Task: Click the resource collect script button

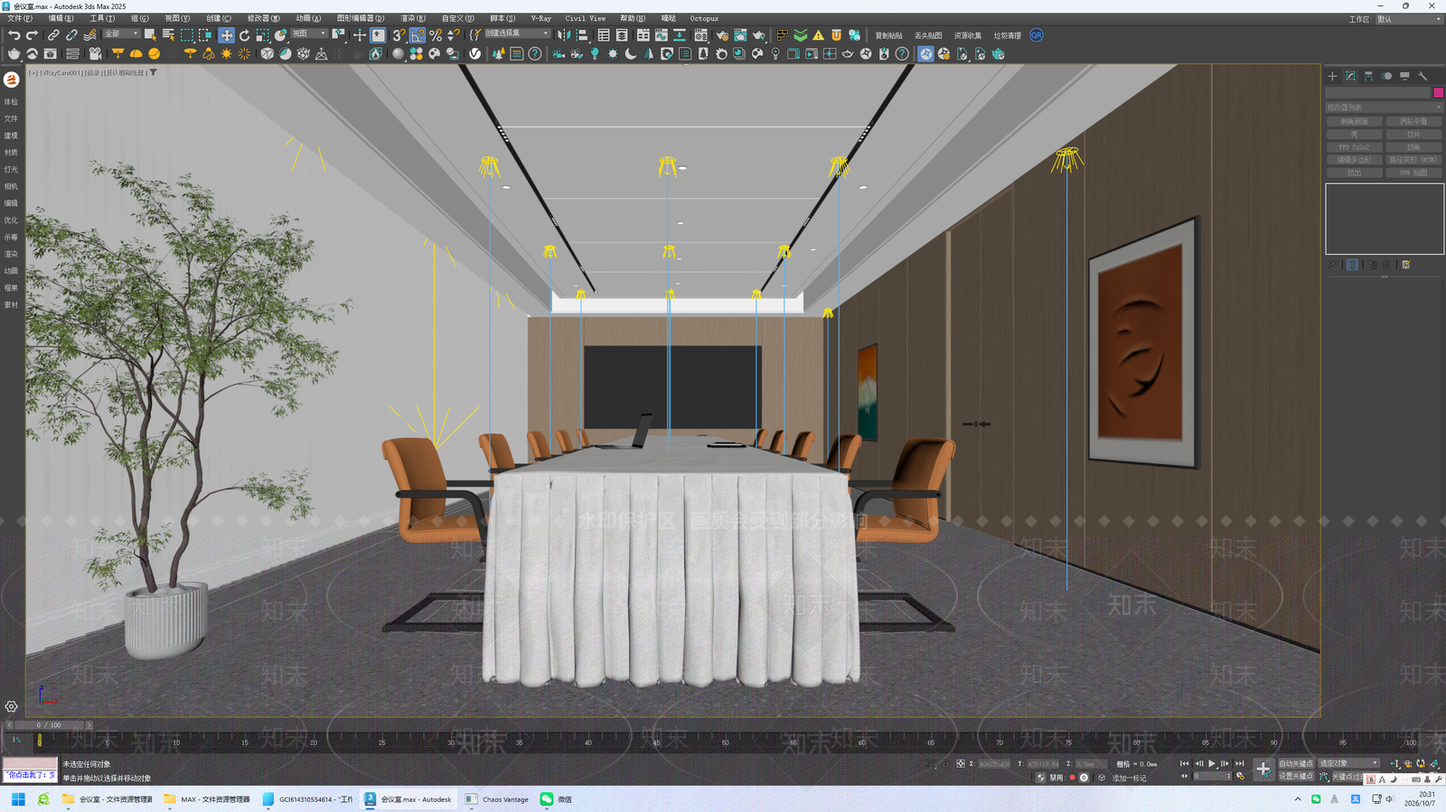Action: tap(968, 35)
